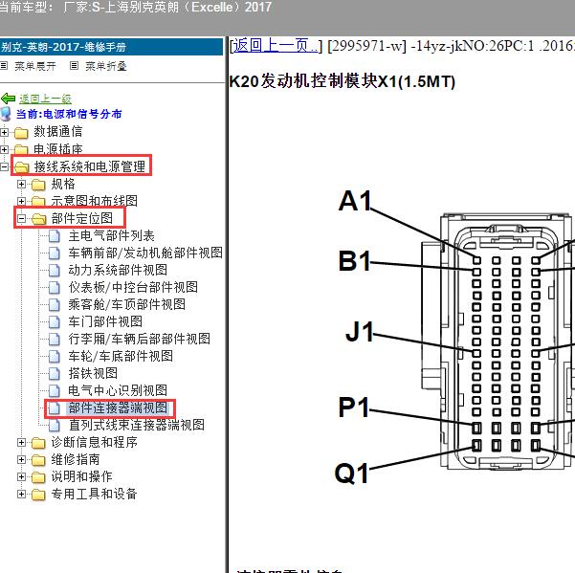This screenshot has height=573, width=575.
Task: Click document icon of 车门部件视图
Action: 55,322
